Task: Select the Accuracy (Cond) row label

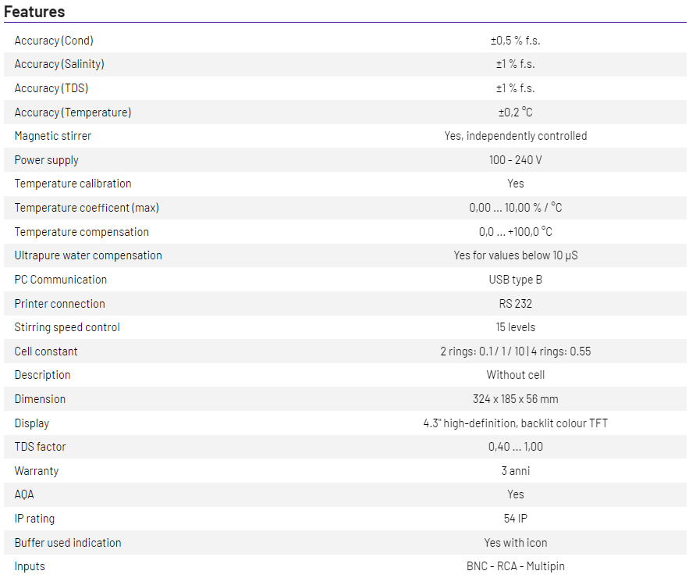Action: tap(54, 41)
